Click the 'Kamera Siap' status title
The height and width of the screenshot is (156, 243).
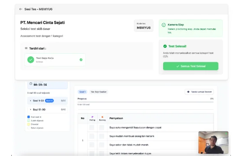pyautogui.click(x=176, y=25)
